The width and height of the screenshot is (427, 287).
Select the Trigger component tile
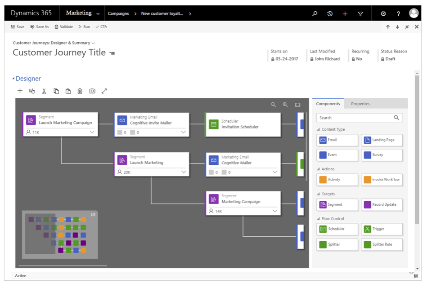click(382, 229)
